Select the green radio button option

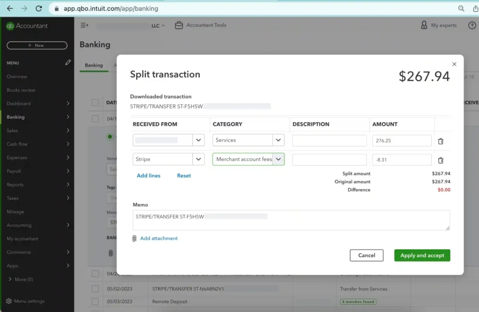pyautogui.click(x=109, y=137)
